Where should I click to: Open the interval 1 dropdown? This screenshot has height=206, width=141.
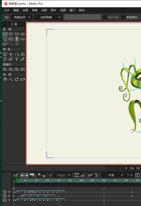[130, 175]
